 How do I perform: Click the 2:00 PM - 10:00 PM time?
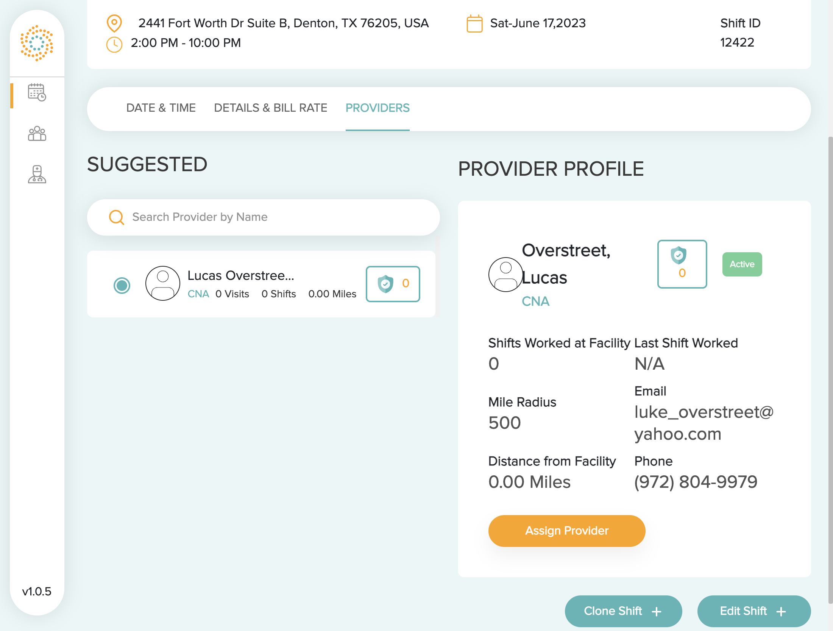[x=186, y=43]
